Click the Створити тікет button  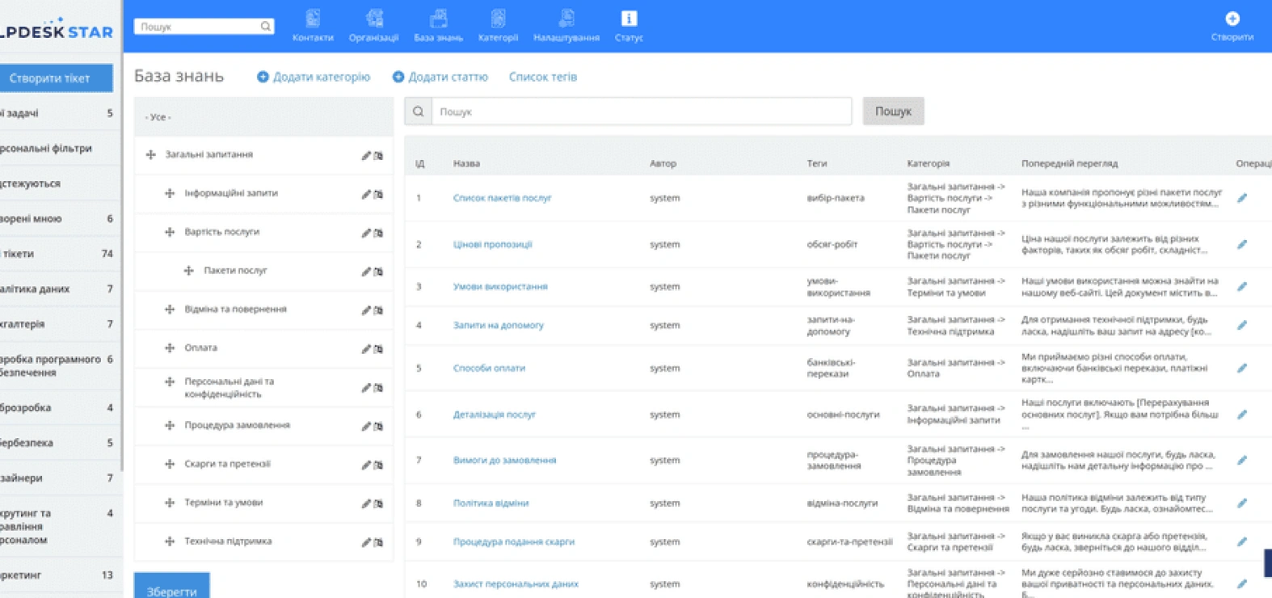49,78
